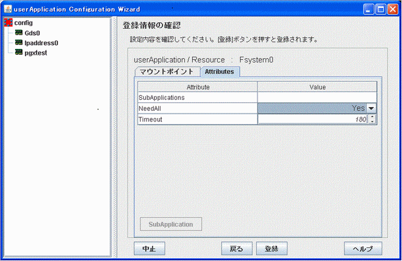This screenshot has width=402, height=261.
Task: Click the SubApplication button
Action: (171, 224)
